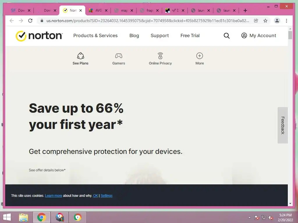Open cookie Settings link
Image resolution: width=298 pixels, height=223 pixels.
[107, 195]
